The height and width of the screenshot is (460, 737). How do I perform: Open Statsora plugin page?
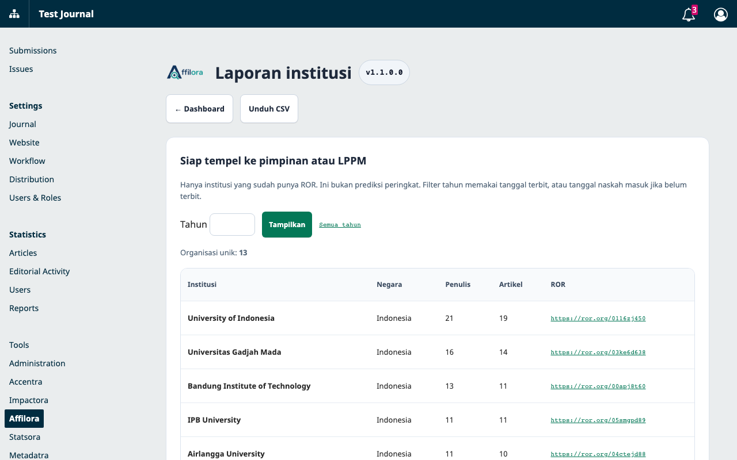tap(25, 437)
